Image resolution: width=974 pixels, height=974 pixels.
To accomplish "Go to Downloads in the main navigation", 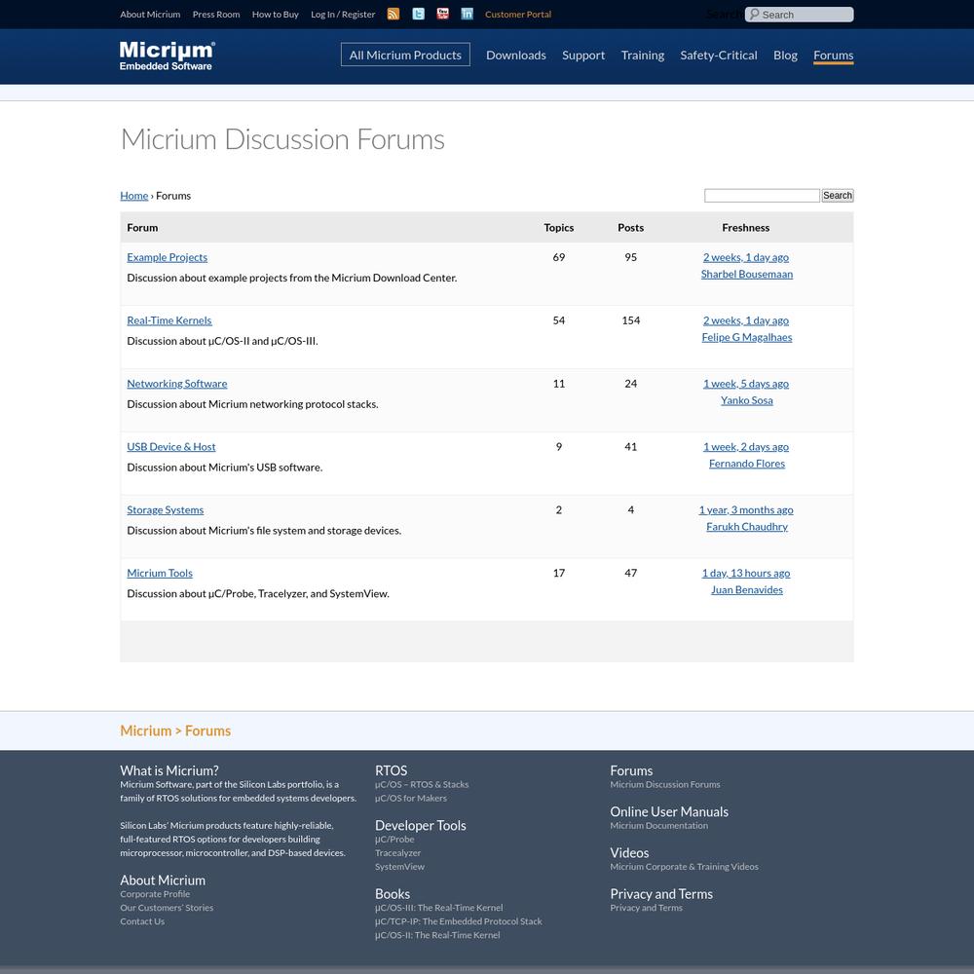I will click(515, 56).
